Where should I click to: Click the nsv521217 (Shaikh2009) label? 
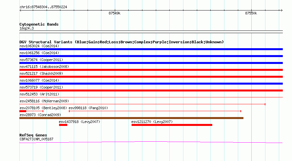pos(41,73)
